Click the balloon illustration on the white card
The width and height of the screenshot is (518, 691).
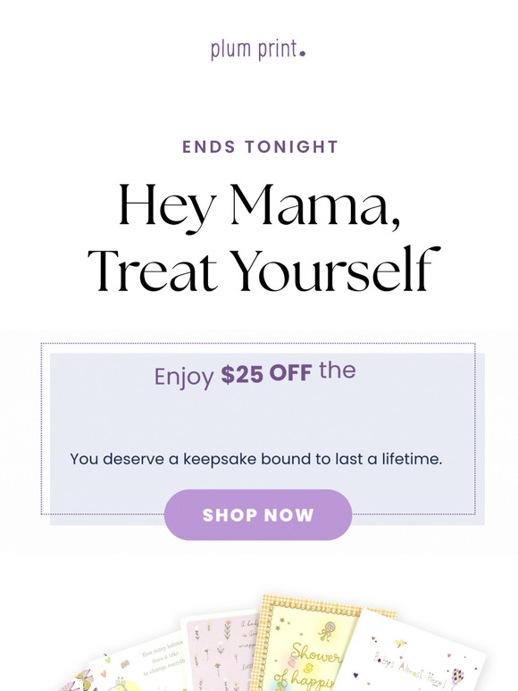(x=457, y=676)
